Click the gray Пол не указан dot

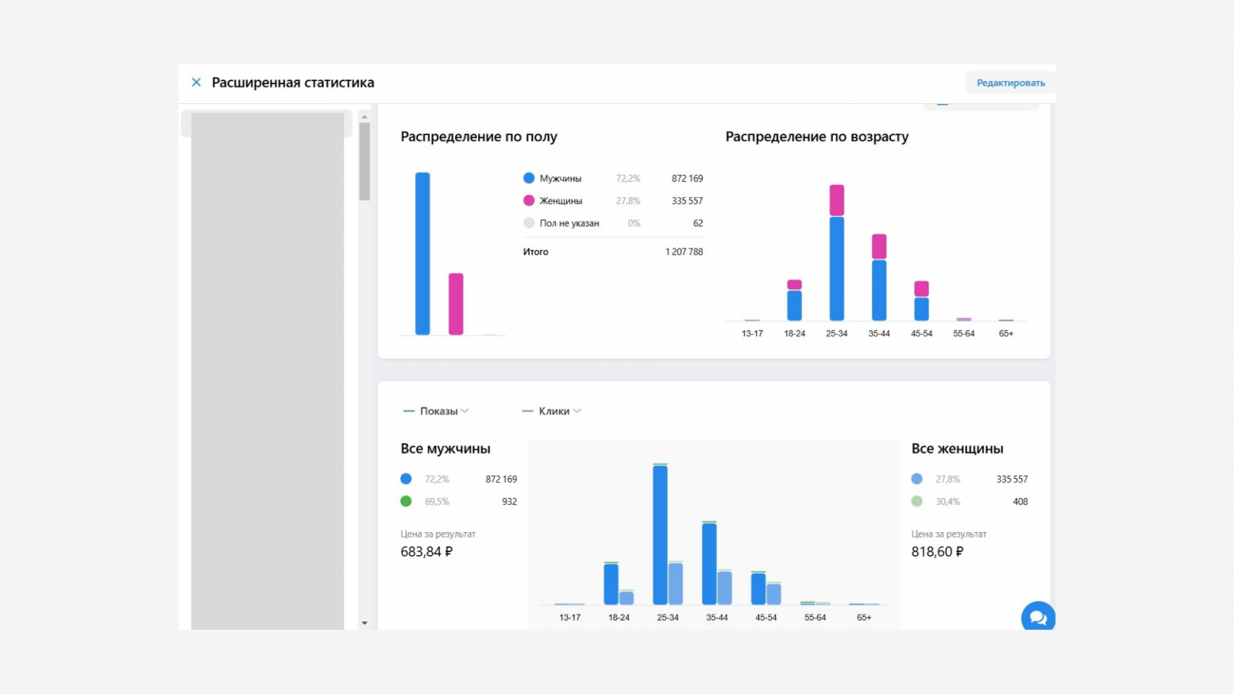point(529,223)
